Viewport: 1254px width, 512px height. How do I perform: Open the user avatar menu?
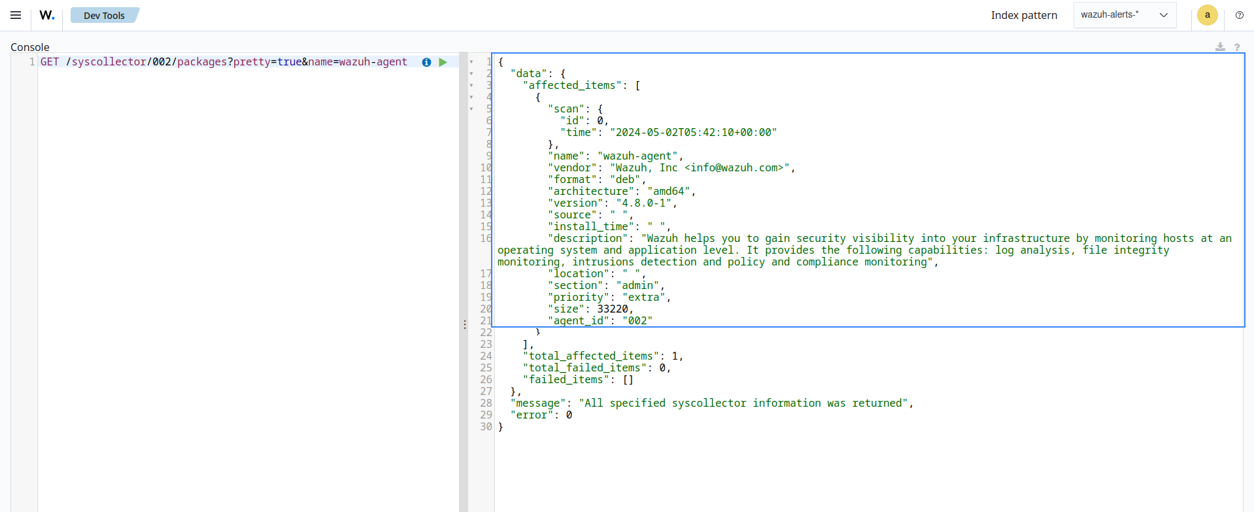(1207, 15)
